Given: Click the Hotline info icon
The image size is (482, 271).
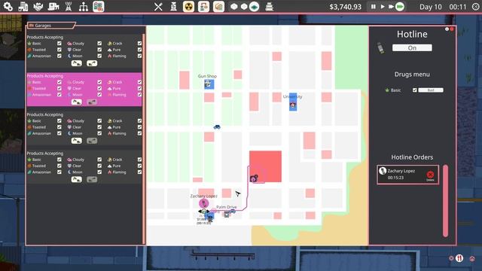Looking at the screenshot, I should pyautogui.click(x=447, y=29).
